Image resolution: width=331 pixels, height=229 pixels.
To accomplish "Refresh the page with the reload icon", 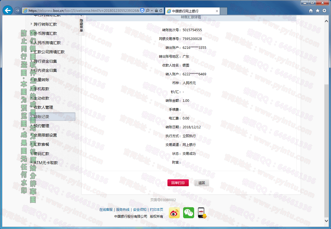I will pos(161,11).
